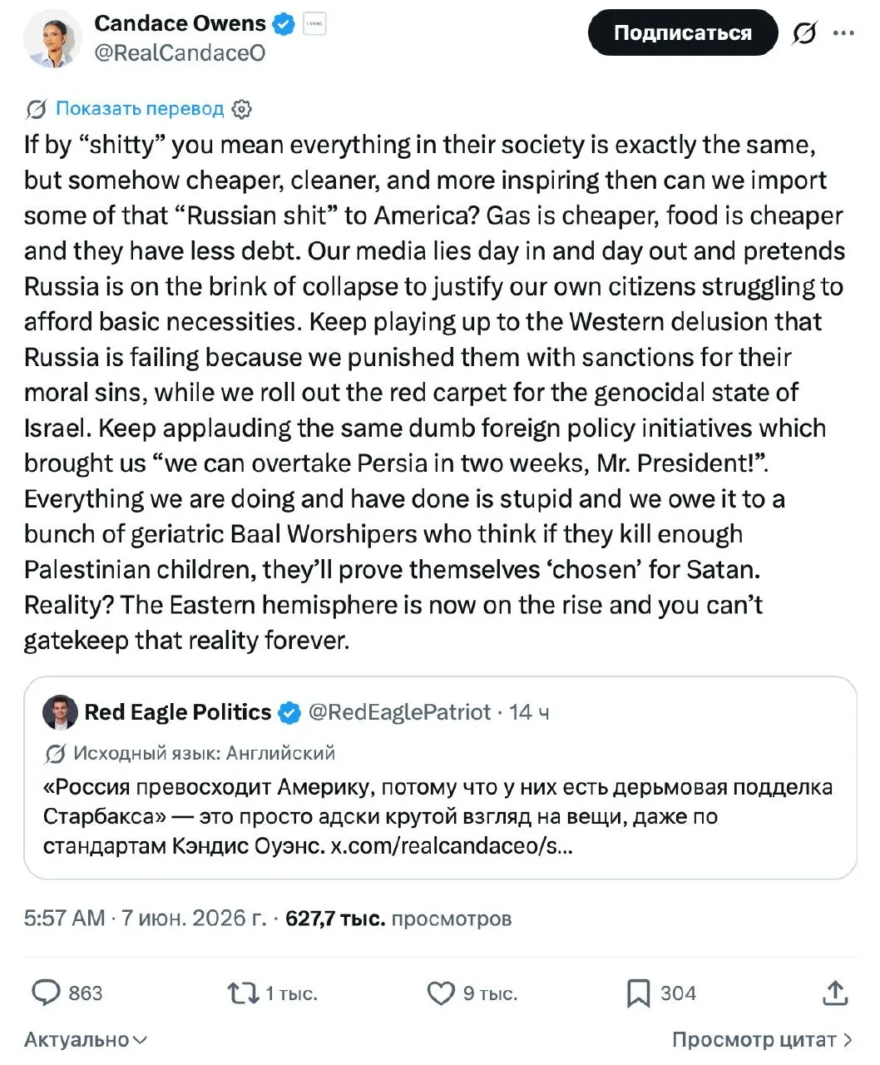This screenshot has height=1065, width=880.
Task: Click the Grok icon in the post header
Action: coord(804,34)
